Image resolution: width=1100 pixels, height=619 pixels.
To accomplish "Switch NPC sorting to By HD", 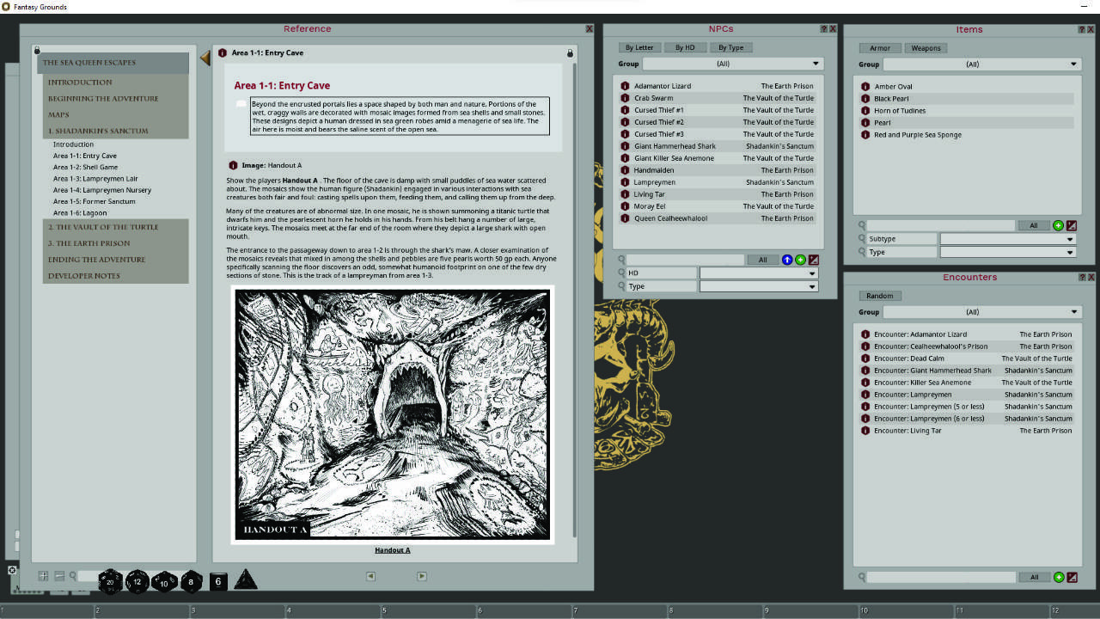I will coord(685,47).
